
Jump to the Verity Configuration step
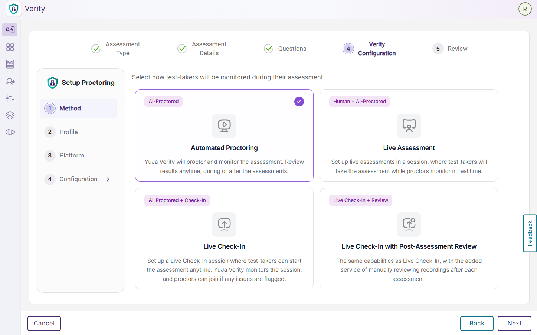(x=369, y=49)
